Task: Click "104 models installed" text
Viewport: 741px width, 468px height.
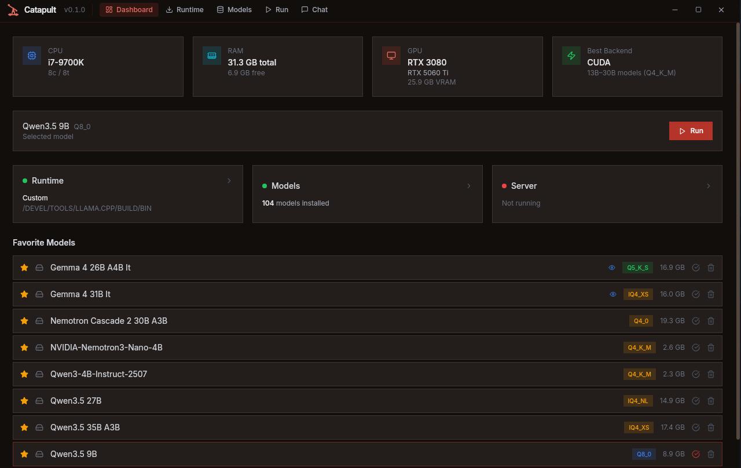Action: (x=296, y=203)
